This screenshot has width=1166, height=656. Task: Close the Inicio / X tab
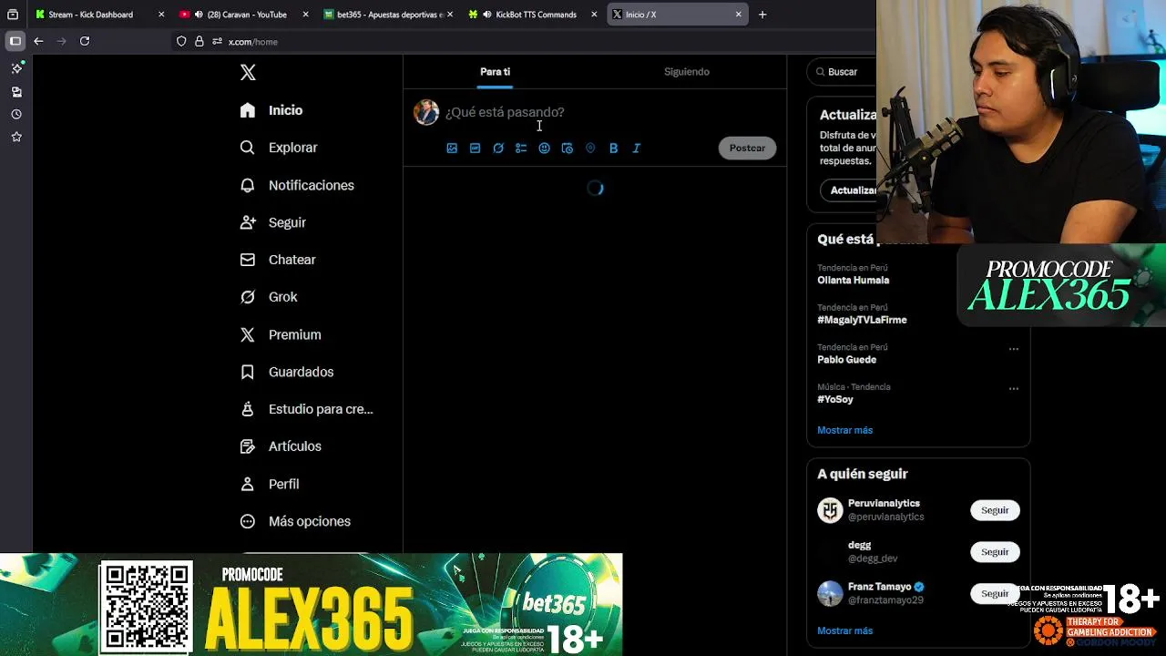coord(738,15)
